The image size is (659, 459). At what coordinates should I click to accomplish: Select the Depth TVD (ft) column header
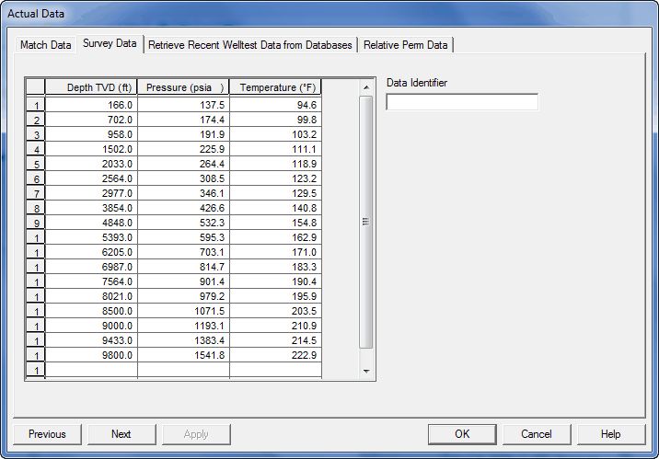(91, 87)
